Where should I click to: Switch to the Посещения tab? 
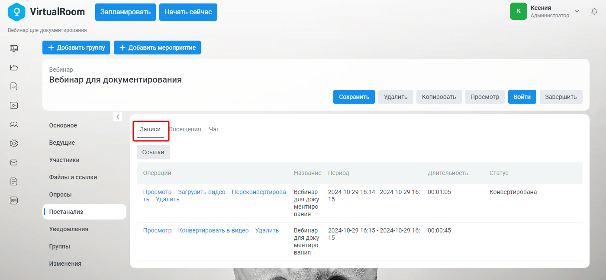[185, 129]
